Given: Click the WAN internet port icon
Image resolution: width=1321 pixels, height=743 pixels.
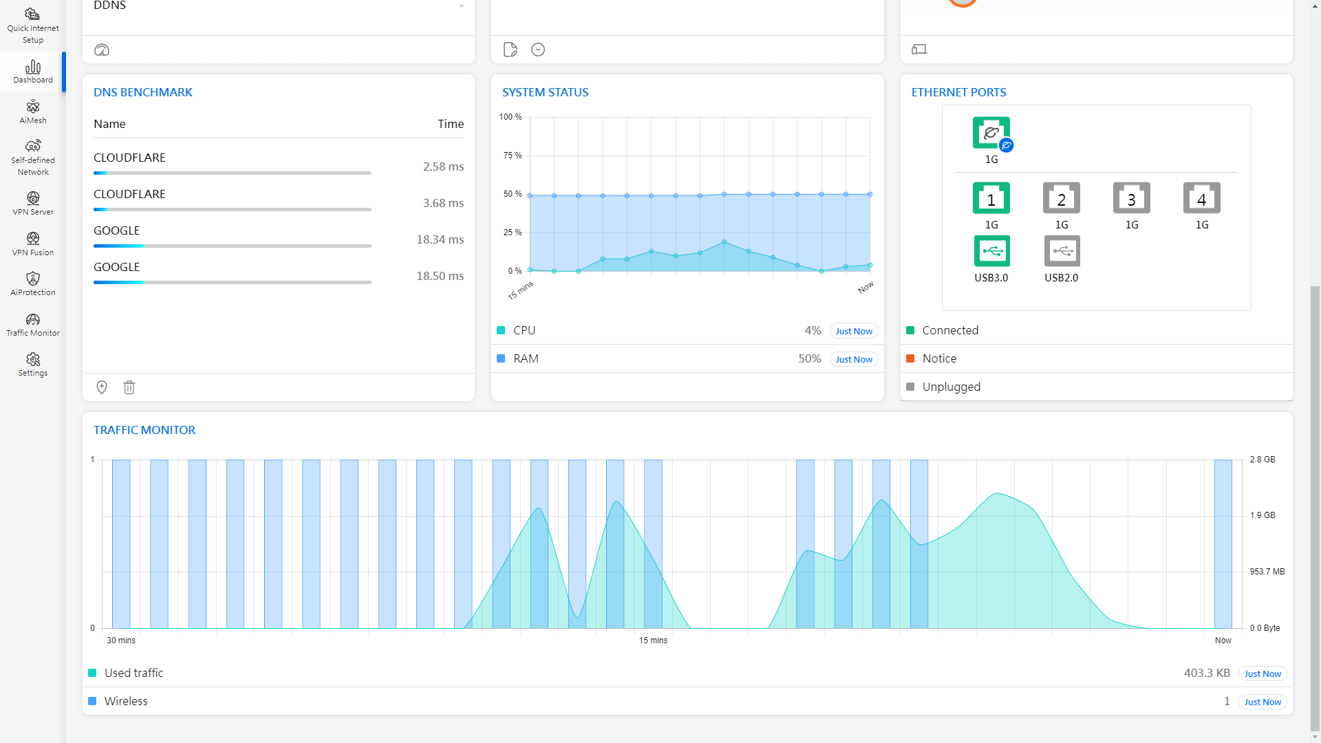Looking at the screenshot, I should [x=991, y=133].
